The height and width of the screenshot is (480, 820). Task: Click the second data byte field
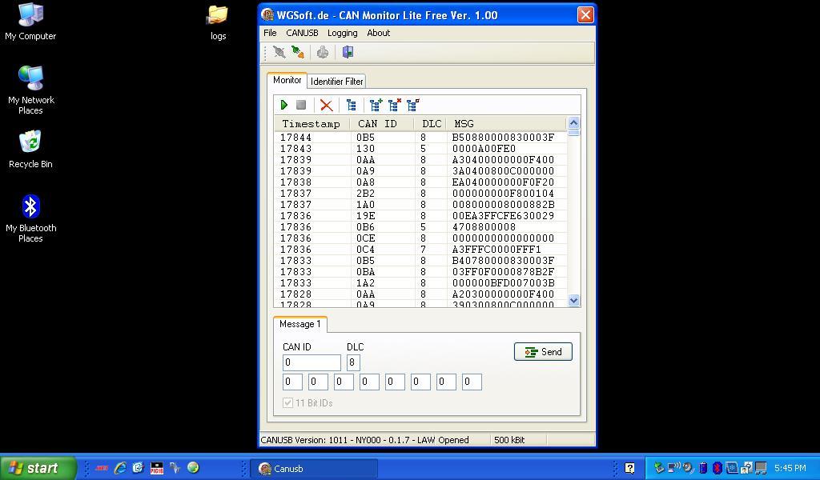pos(318,382)
